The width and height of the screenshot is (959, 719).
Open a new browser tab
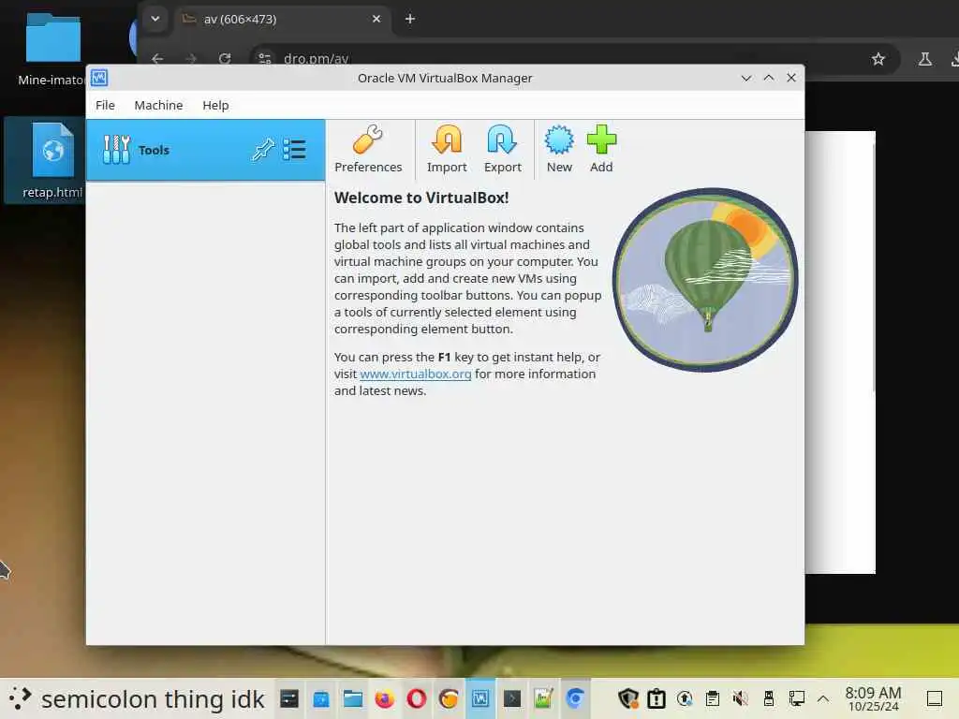click(410, 19)
